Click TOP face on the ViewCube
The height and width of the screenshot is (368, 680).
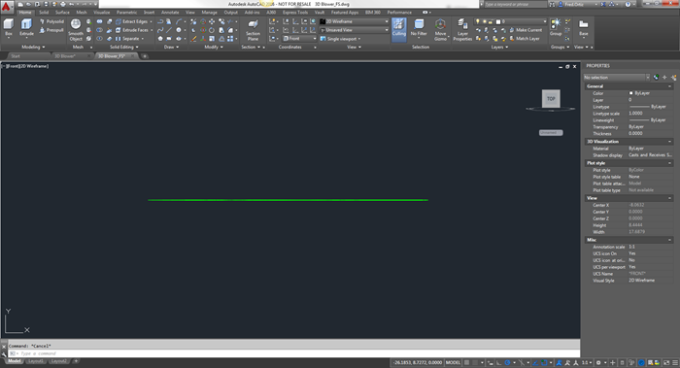(551, 98)
